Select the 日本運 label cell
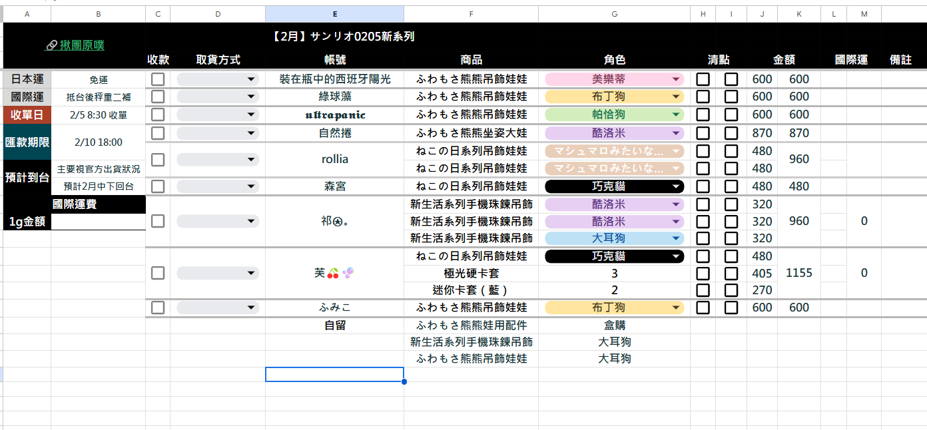Image resolution: width=927 pixels, height=430 pixels. pos(27,79)
